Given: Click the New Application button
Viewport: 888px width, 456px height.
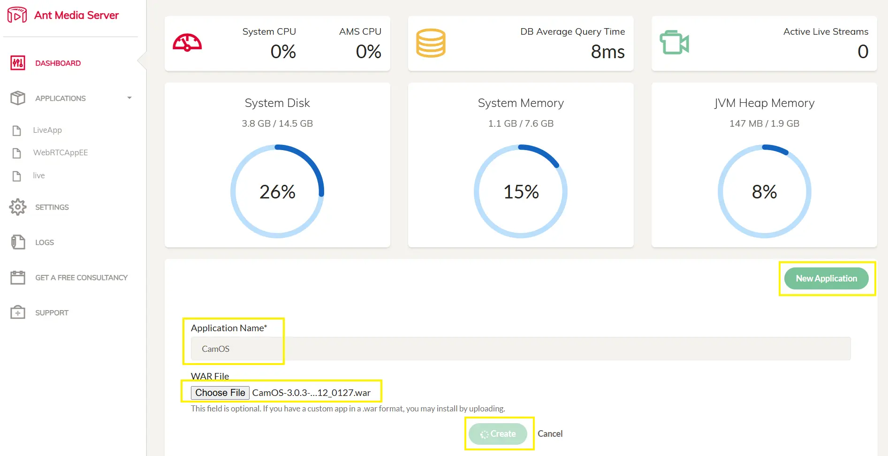Looking at the screenshot, I should click(x=826, y=278).
